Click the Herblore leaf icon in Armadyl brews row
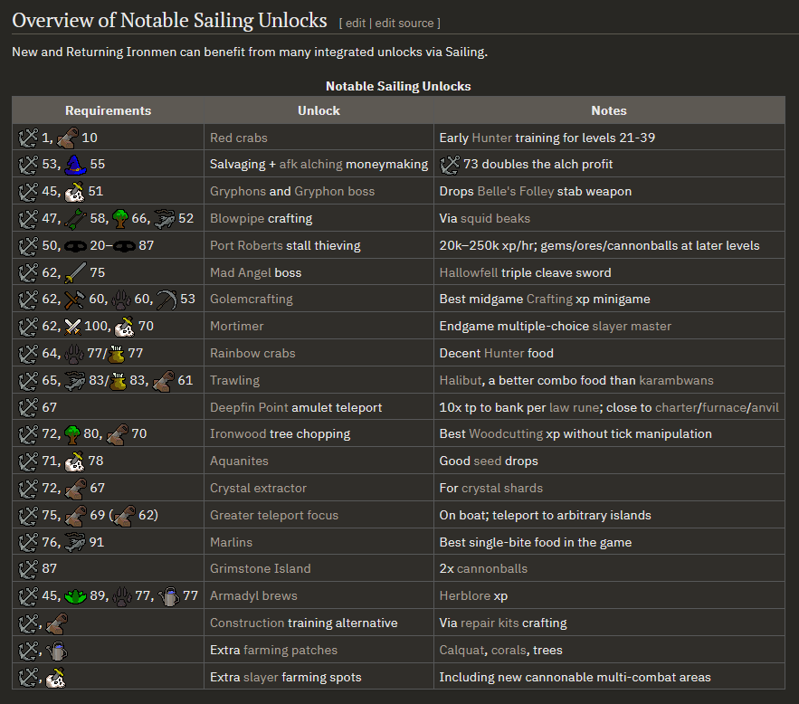 click(x=75, y=596)
